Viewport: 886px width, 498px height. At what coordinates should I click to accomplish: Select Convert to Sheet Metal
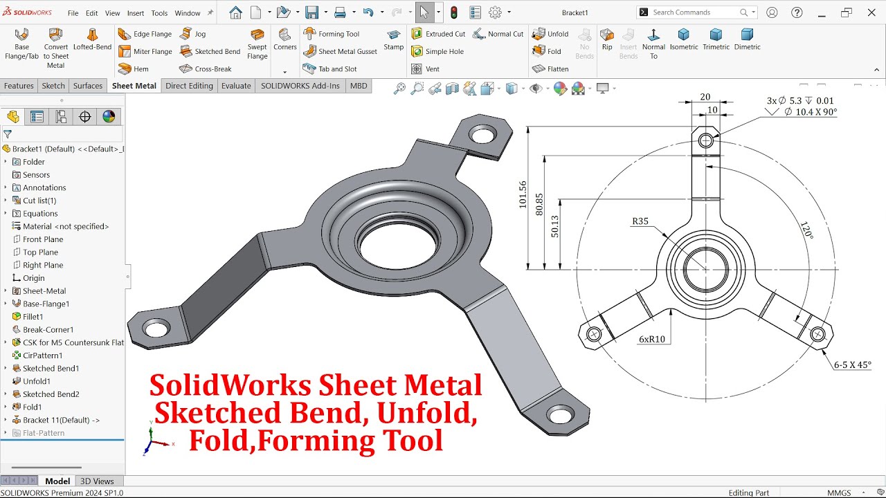coord(55,48)
